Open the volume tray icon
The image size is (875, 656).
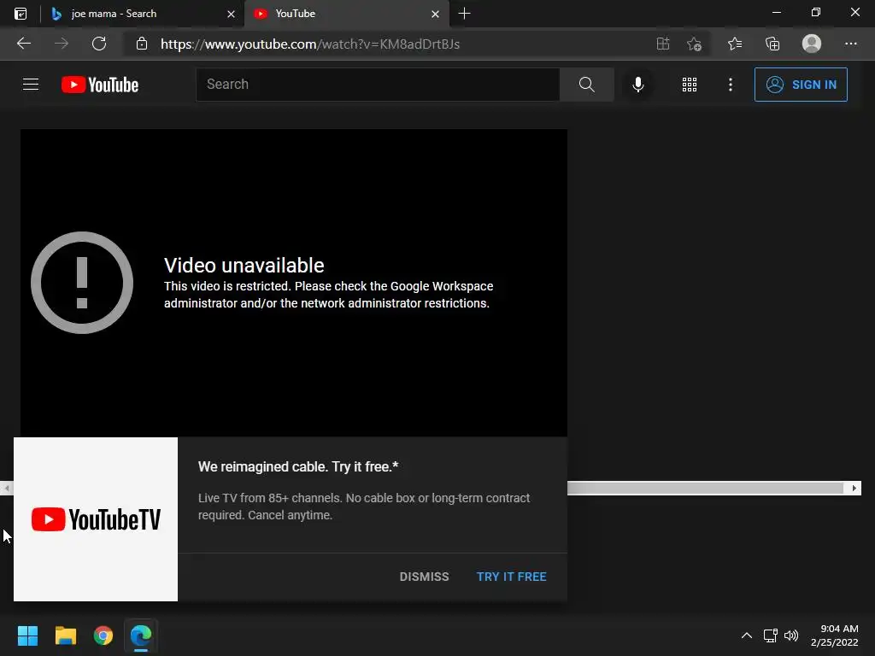click(x=790, y=635)
